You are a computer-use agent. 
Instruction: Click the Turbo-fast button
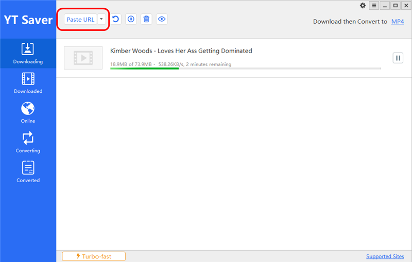[x=94, y=256]
